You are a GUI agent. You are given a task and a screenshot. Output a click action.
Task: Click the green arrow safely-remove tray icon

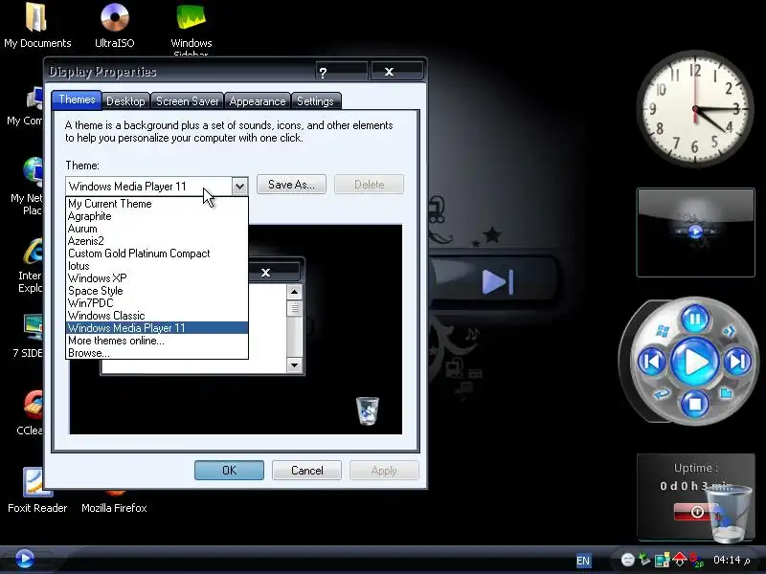644,560
